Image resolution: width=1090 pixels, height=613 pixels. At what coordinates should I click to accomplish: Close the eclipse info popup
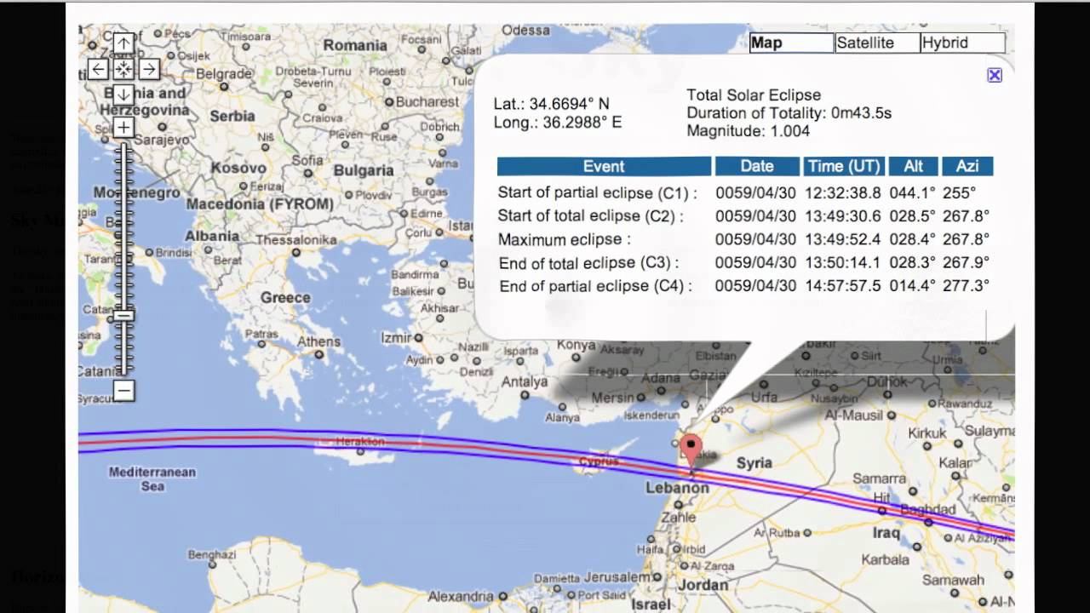pyautogui.click(x=995, y=75)
